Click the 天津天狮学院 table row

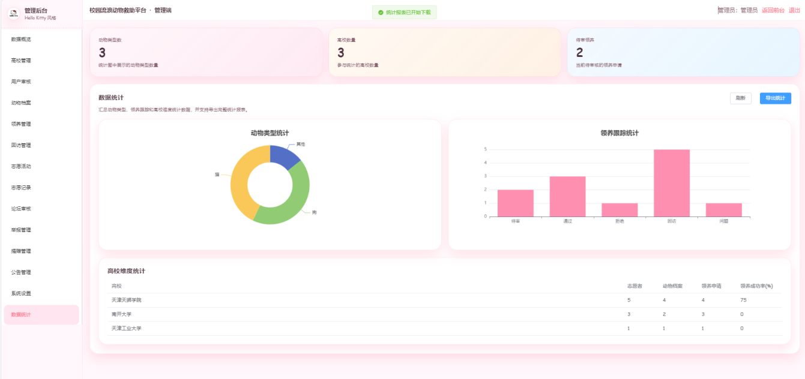click(x=445, y=300)
